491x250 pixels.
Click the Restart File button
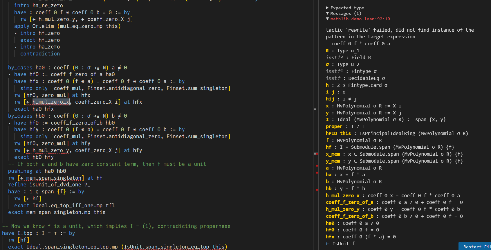click(476, 247)
